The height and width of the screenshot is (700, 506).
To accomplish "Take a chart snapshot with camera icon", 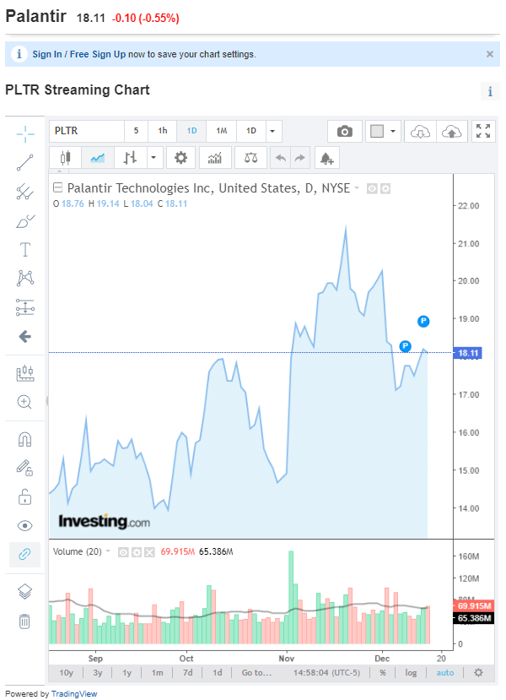I will tap(345, 131).
